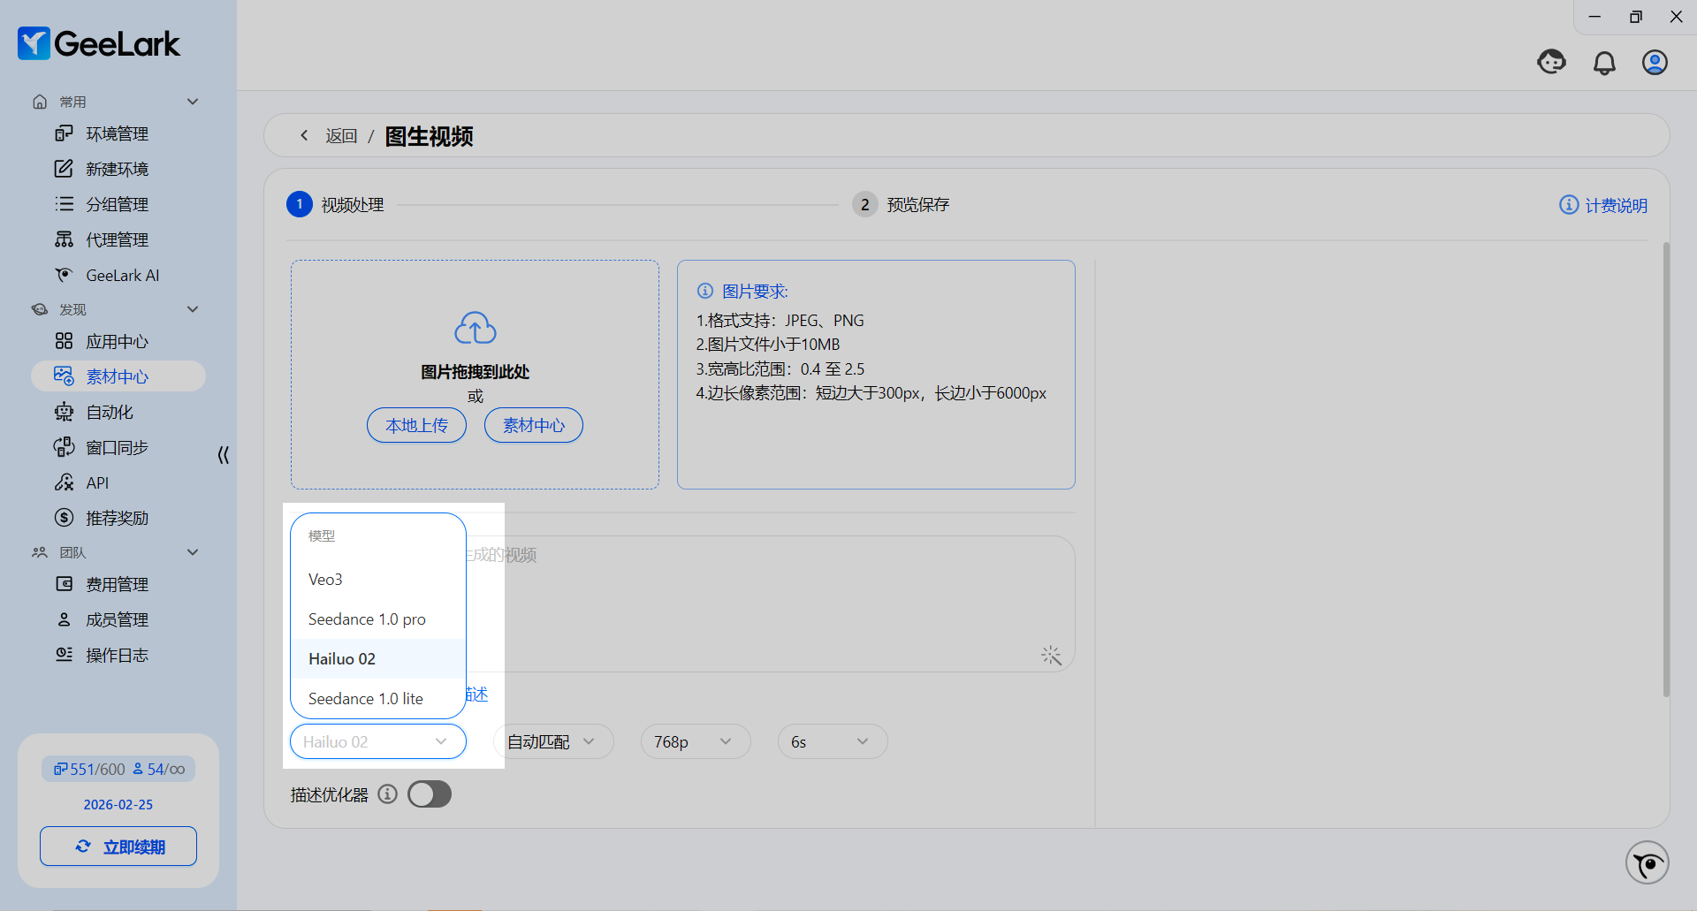Click the AI sparkle icon in prompt box
1697x911 pixels.
[1051, 655]
